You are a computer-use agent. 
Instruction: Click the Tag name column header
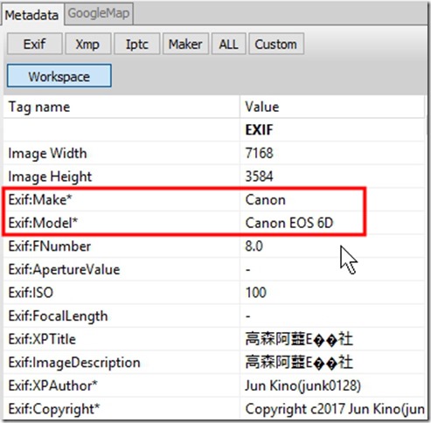pyautogui.click(x=122, y=107)
